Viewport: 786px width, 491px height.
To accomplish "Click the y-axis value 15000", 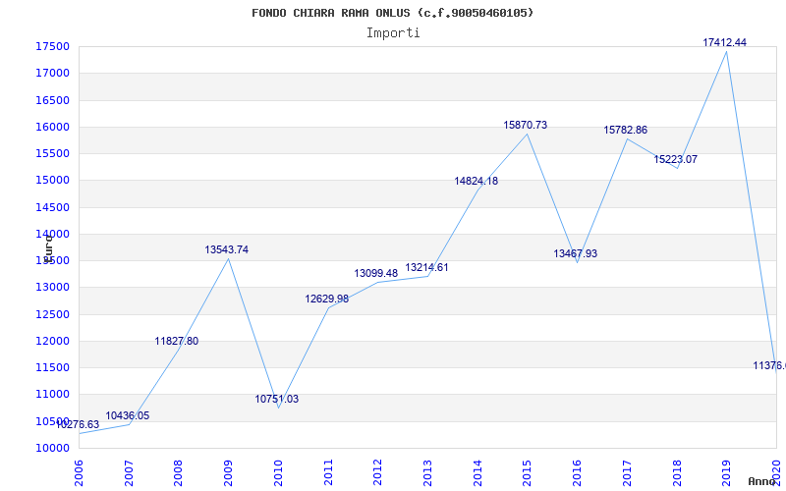I will click(52, 181).
